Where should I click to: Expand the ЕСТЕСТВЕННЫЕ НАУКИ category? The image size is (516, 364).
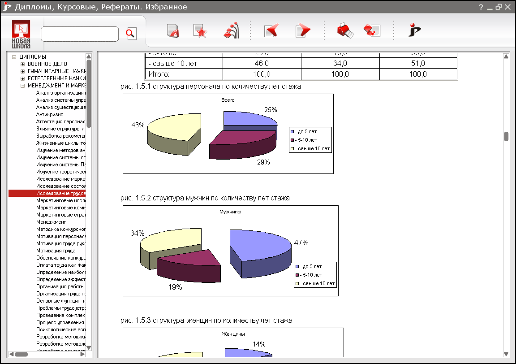[x=22, y=78]
